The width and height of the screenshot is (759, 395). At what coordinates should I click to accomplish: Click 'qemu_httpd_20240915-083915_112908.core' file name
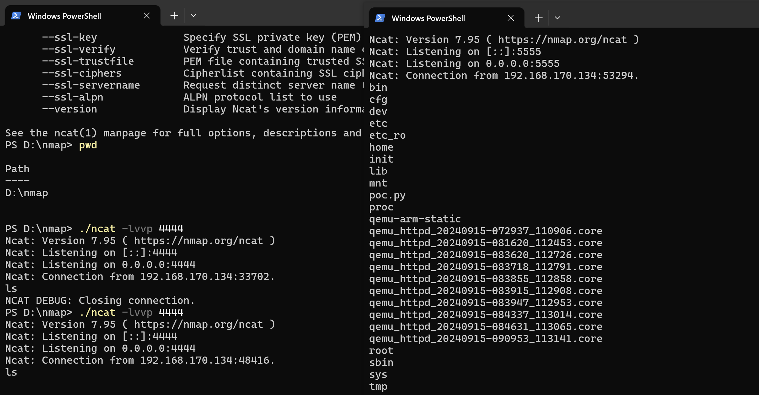coord(486,291)
